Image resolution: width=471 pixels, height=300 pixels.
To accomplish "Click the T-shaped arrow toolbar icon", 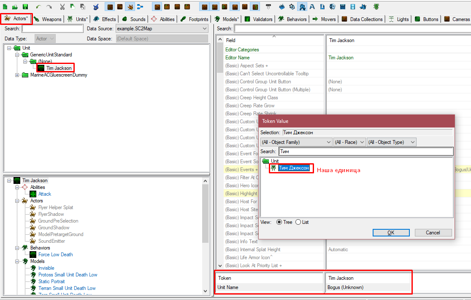I will pos(268,7).
